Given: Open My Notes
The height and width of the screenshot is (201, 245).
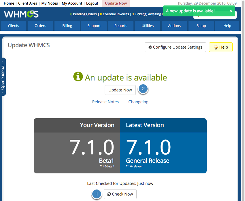Looking at the screenshot, I should tap(50, 3).
